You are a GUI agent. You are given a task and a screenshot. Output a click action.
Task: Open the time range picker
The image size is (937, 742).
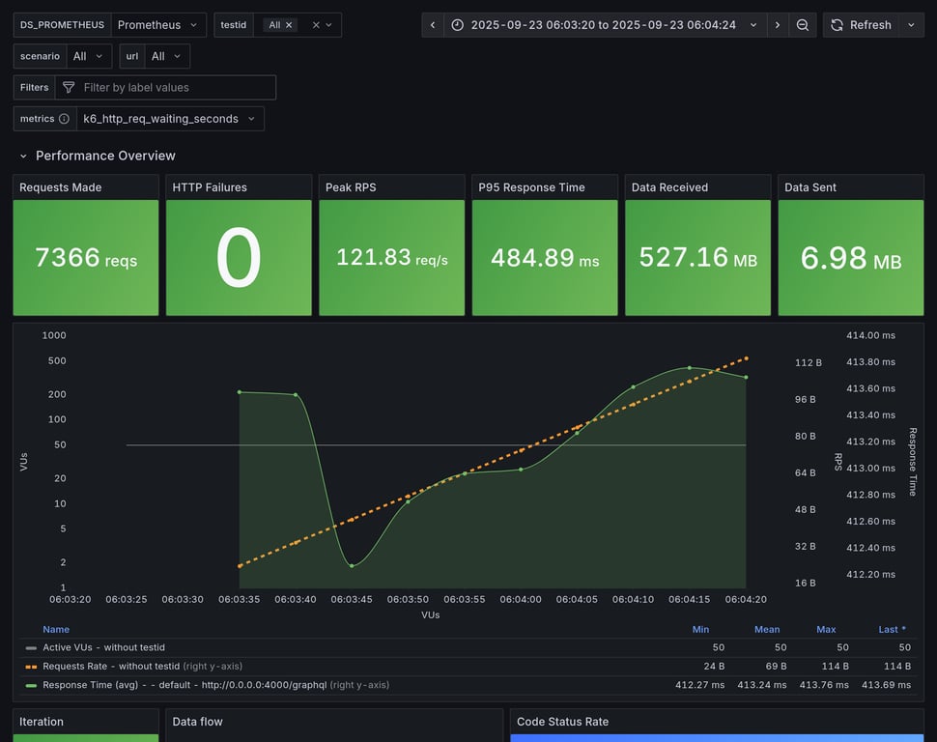605,25
